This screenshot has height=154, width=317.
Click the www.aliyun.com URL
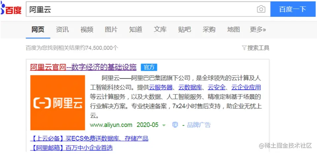click(111, 125)
